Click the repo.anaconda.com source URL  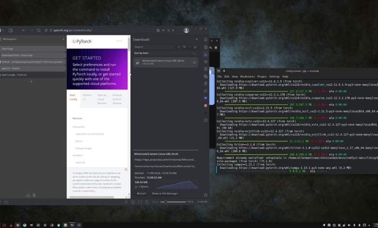(x=165, y=160)
